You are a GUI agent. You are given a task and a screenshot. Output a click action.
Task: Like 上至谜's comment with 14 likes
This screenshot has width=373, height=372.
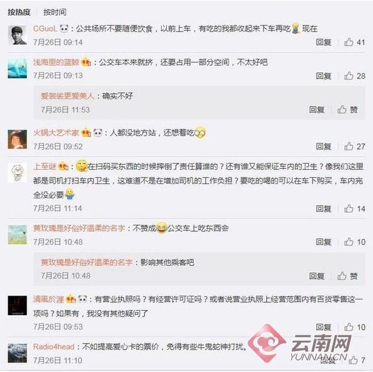pyautogui.click(x=354, y=208)
